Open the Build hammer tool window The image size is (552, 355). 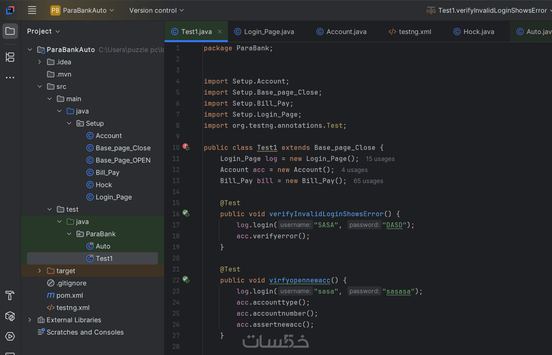pyautogui.click(x=10, y=295)
